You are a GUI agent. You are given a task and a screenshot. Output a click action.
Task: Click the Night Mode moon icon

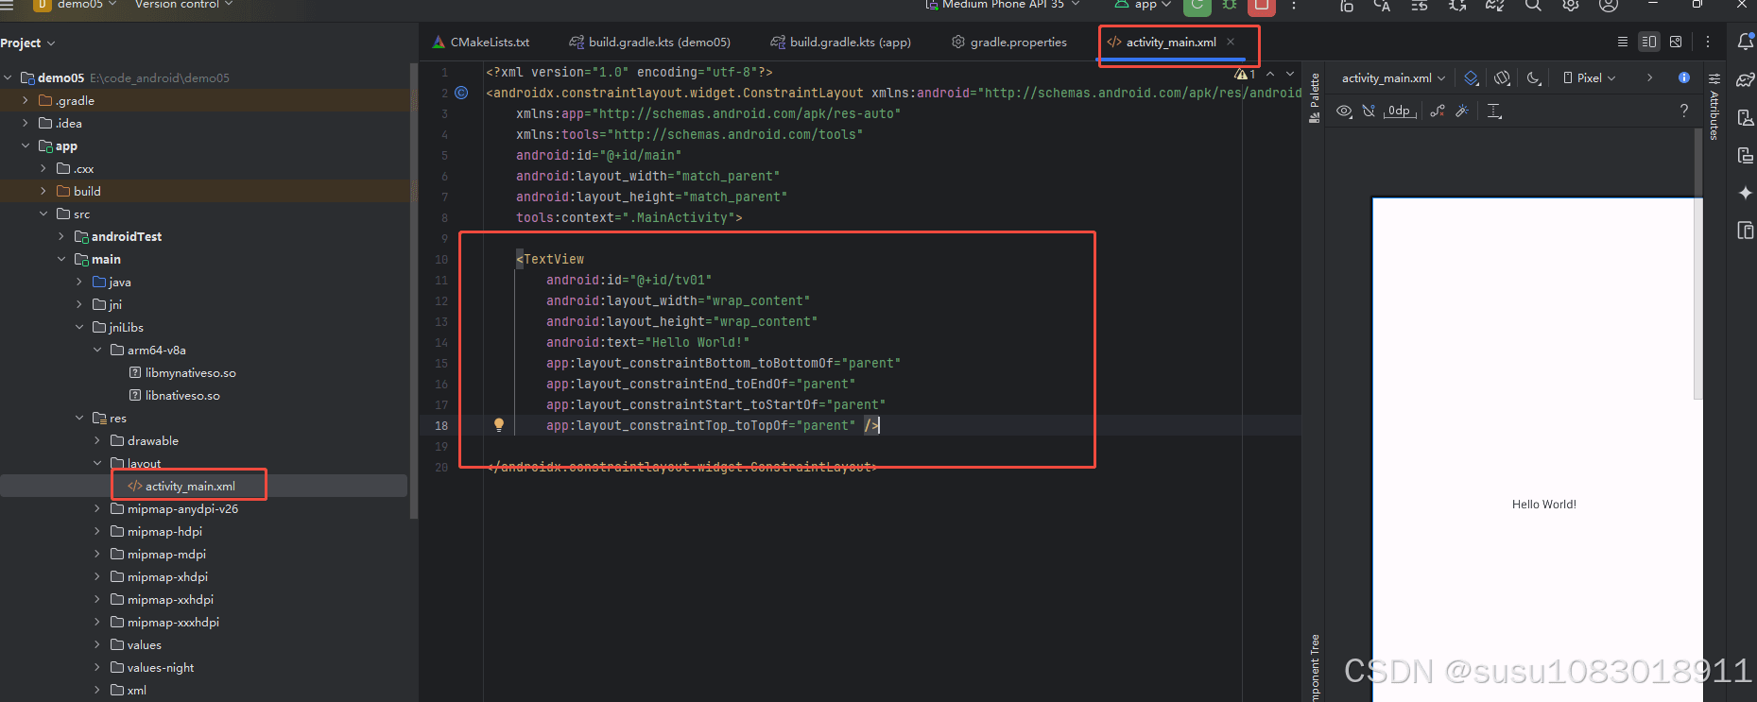1533,78
